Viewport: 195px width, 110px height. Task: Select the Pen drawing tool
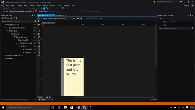(39, 40)
